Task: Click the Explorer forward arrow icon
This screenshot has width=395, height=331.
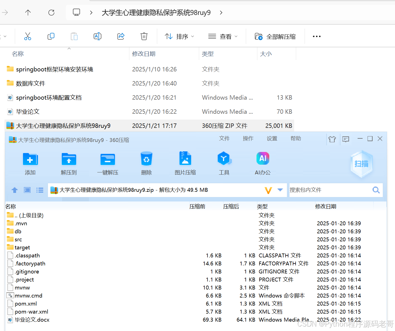Action: pyautogui.click(x=5, y=12)
